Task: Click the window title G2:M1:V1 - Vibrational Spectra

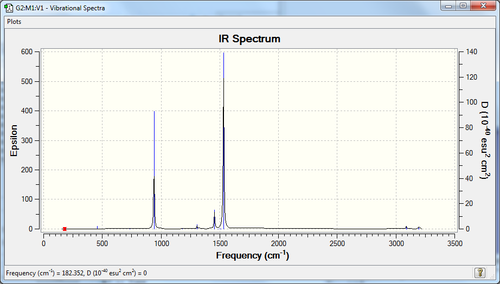Action: tap(60, 8)
